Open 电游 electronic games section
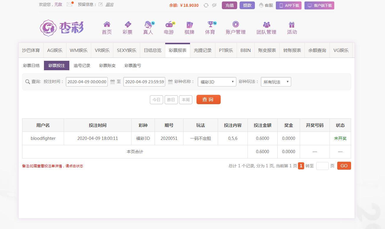 pos(169,28)
